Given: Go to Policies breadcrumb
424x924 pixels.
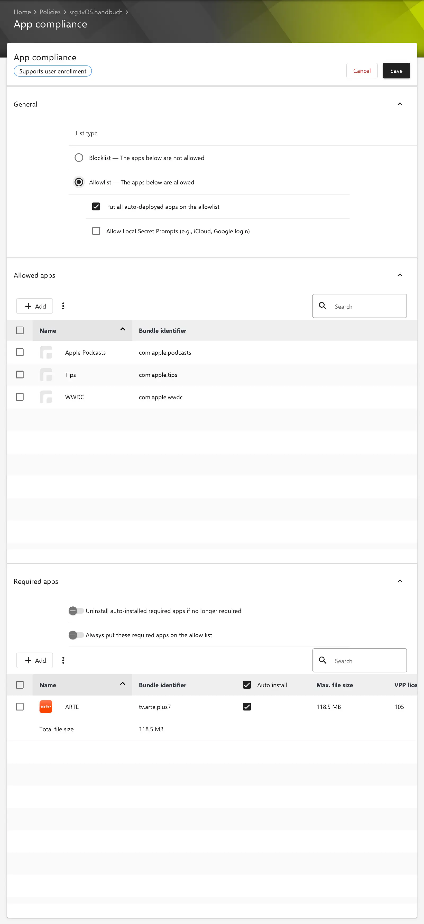Looking at the screenshot, I should pyautogui.click(x=50, y=12).
